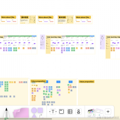Open widgets and stickers tray
Screen dimensions: 120x120
pos(95,112)
